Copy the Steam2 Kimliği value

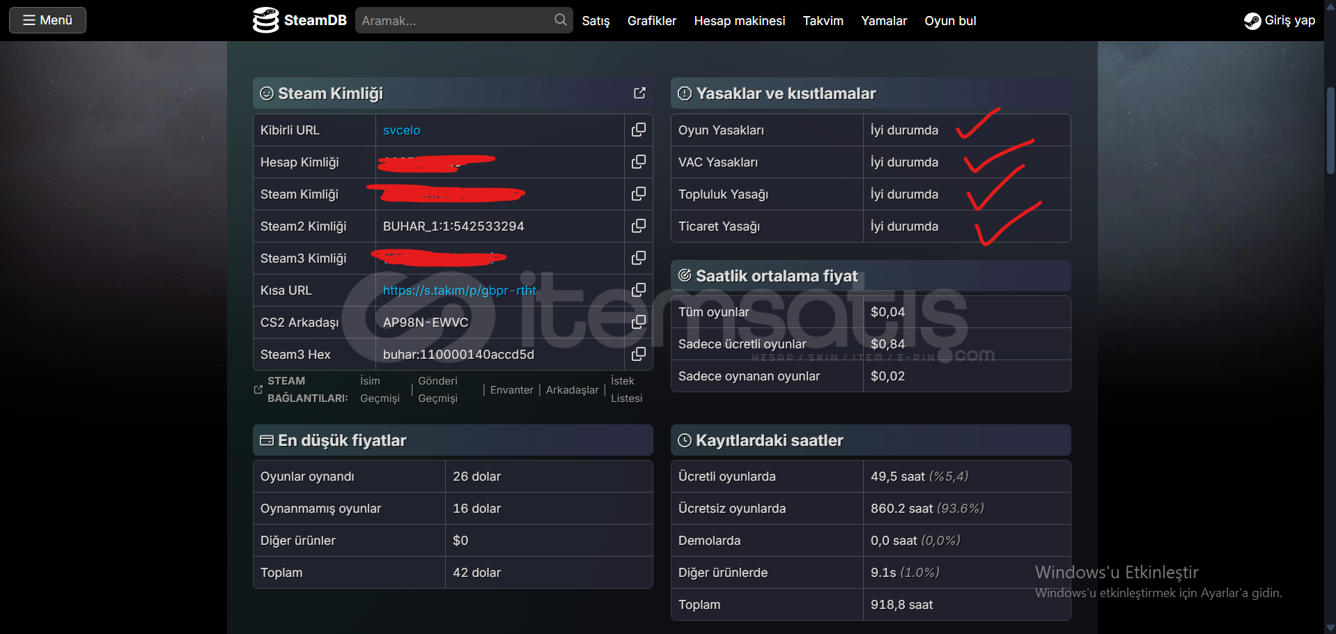click(639, 226)
